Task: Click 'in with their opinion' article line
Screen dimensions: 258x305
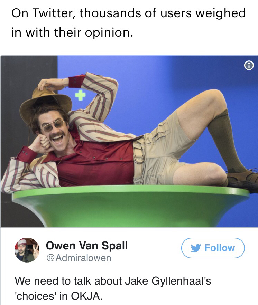Action: (72, 32)
